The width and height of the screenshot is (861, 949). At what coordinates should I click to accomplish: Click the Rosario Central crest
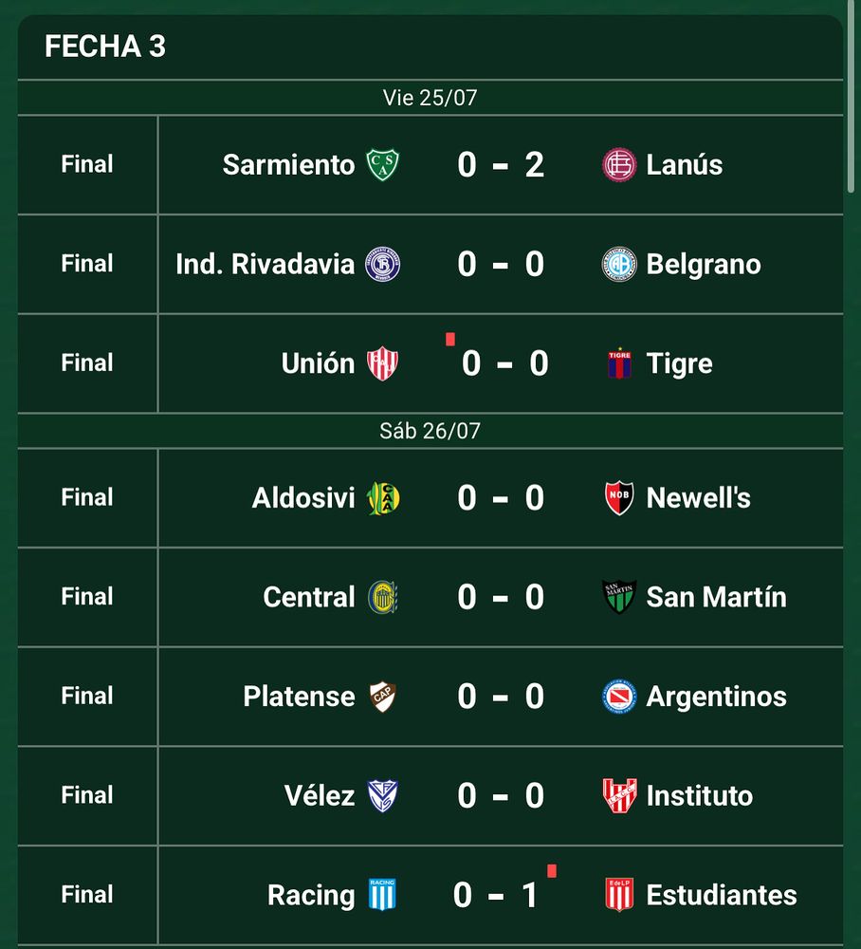click(383, 597)
